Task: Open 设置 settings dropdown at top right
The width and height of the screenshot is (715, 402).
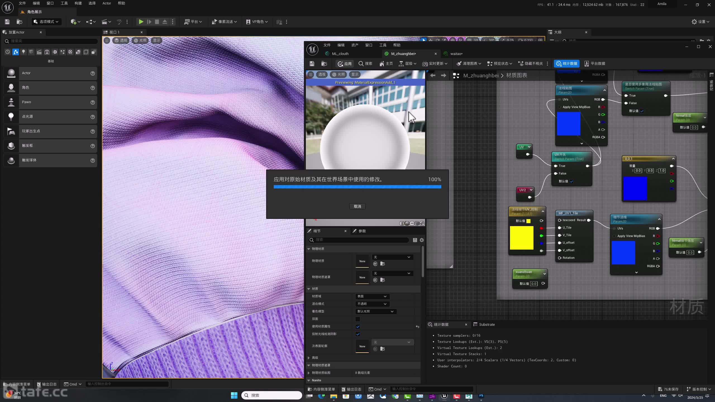Action: 700,22
